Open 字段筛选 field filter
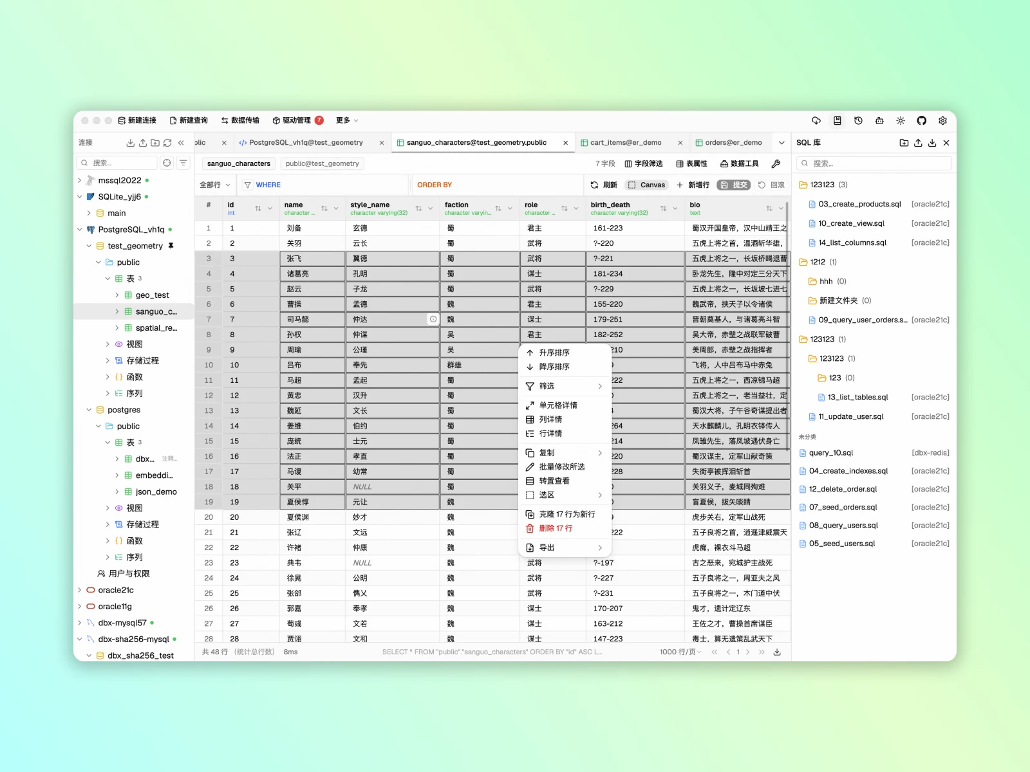 [x=644, y=163]
